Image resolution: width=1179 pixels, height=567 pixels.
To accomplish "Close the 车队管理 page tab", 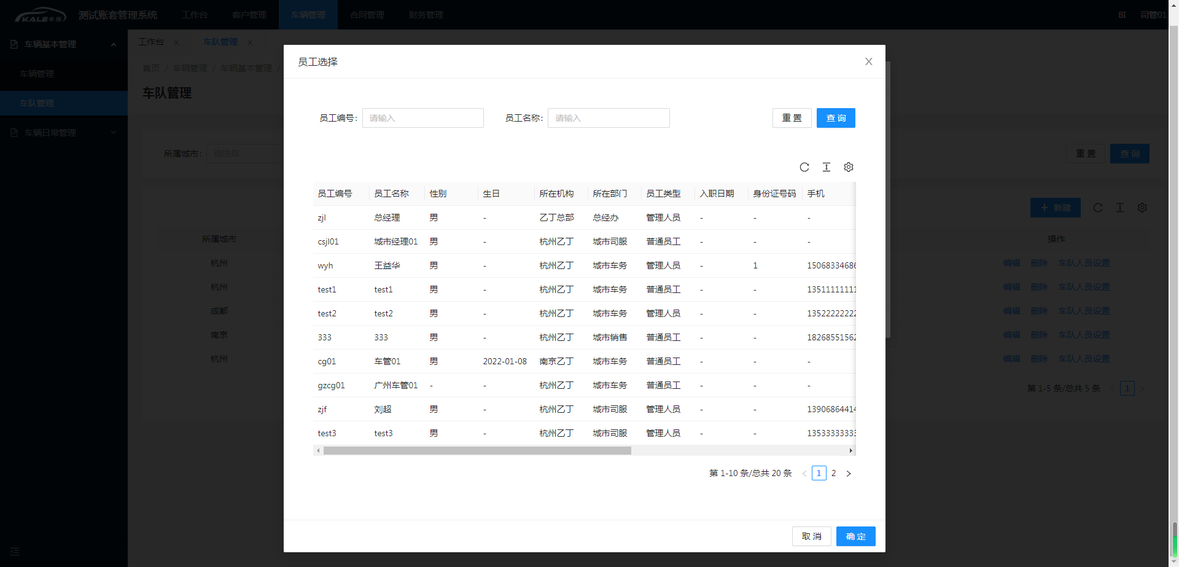I will 250,42.
